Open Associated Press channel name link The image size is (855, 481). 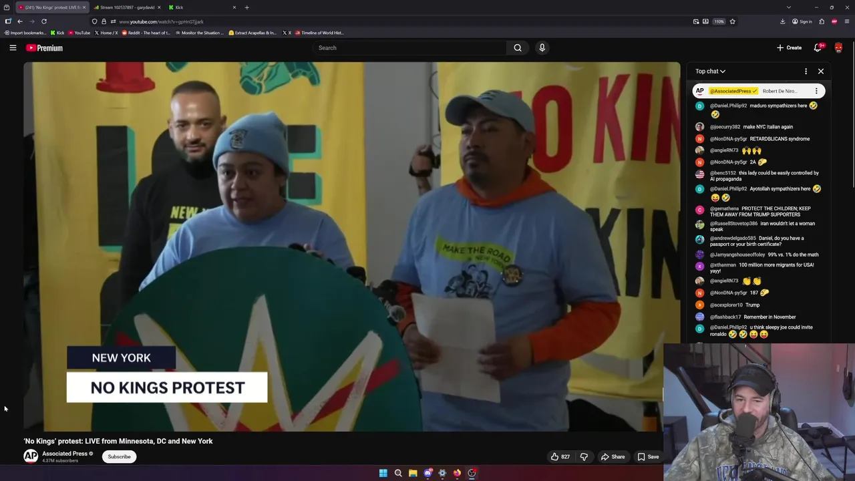pos(65,454)
